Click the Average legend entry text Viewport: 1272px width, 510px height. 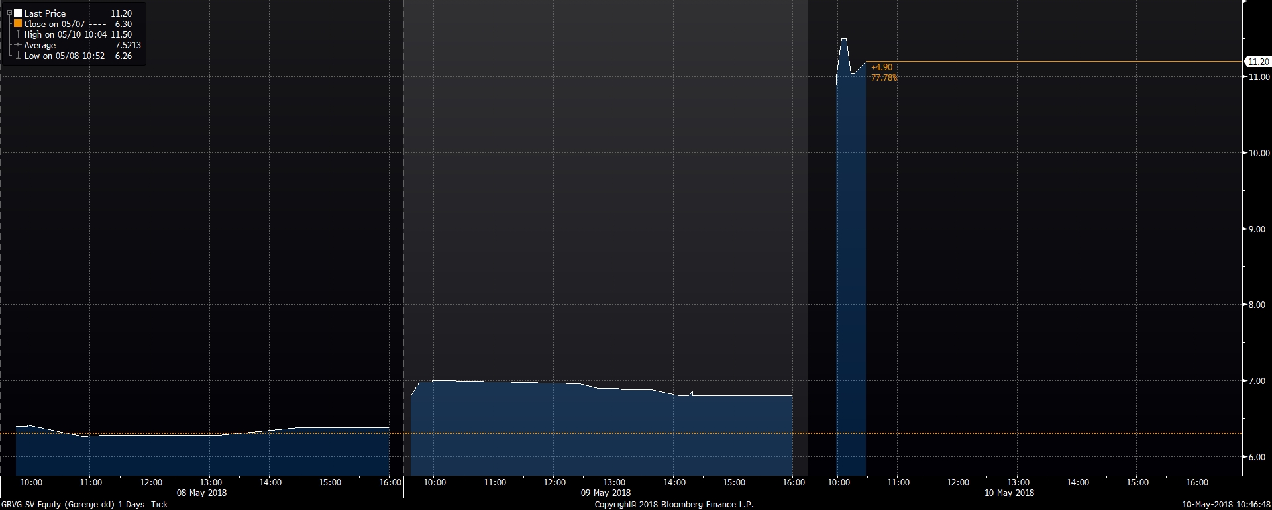[40, 45]
